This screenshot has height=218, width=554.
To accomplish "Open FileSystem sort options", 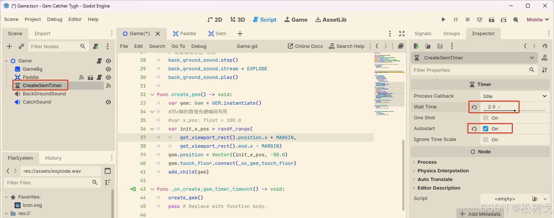I will point(108,182).
